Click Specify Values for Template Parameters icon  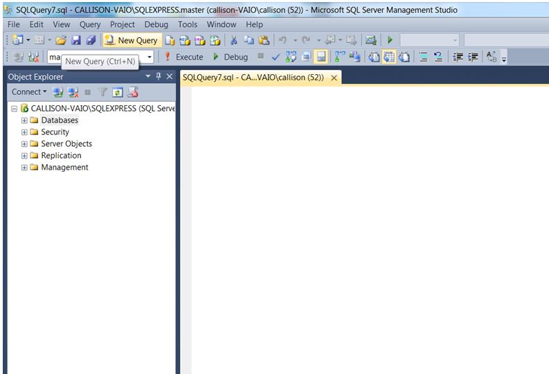pos(492,57)
